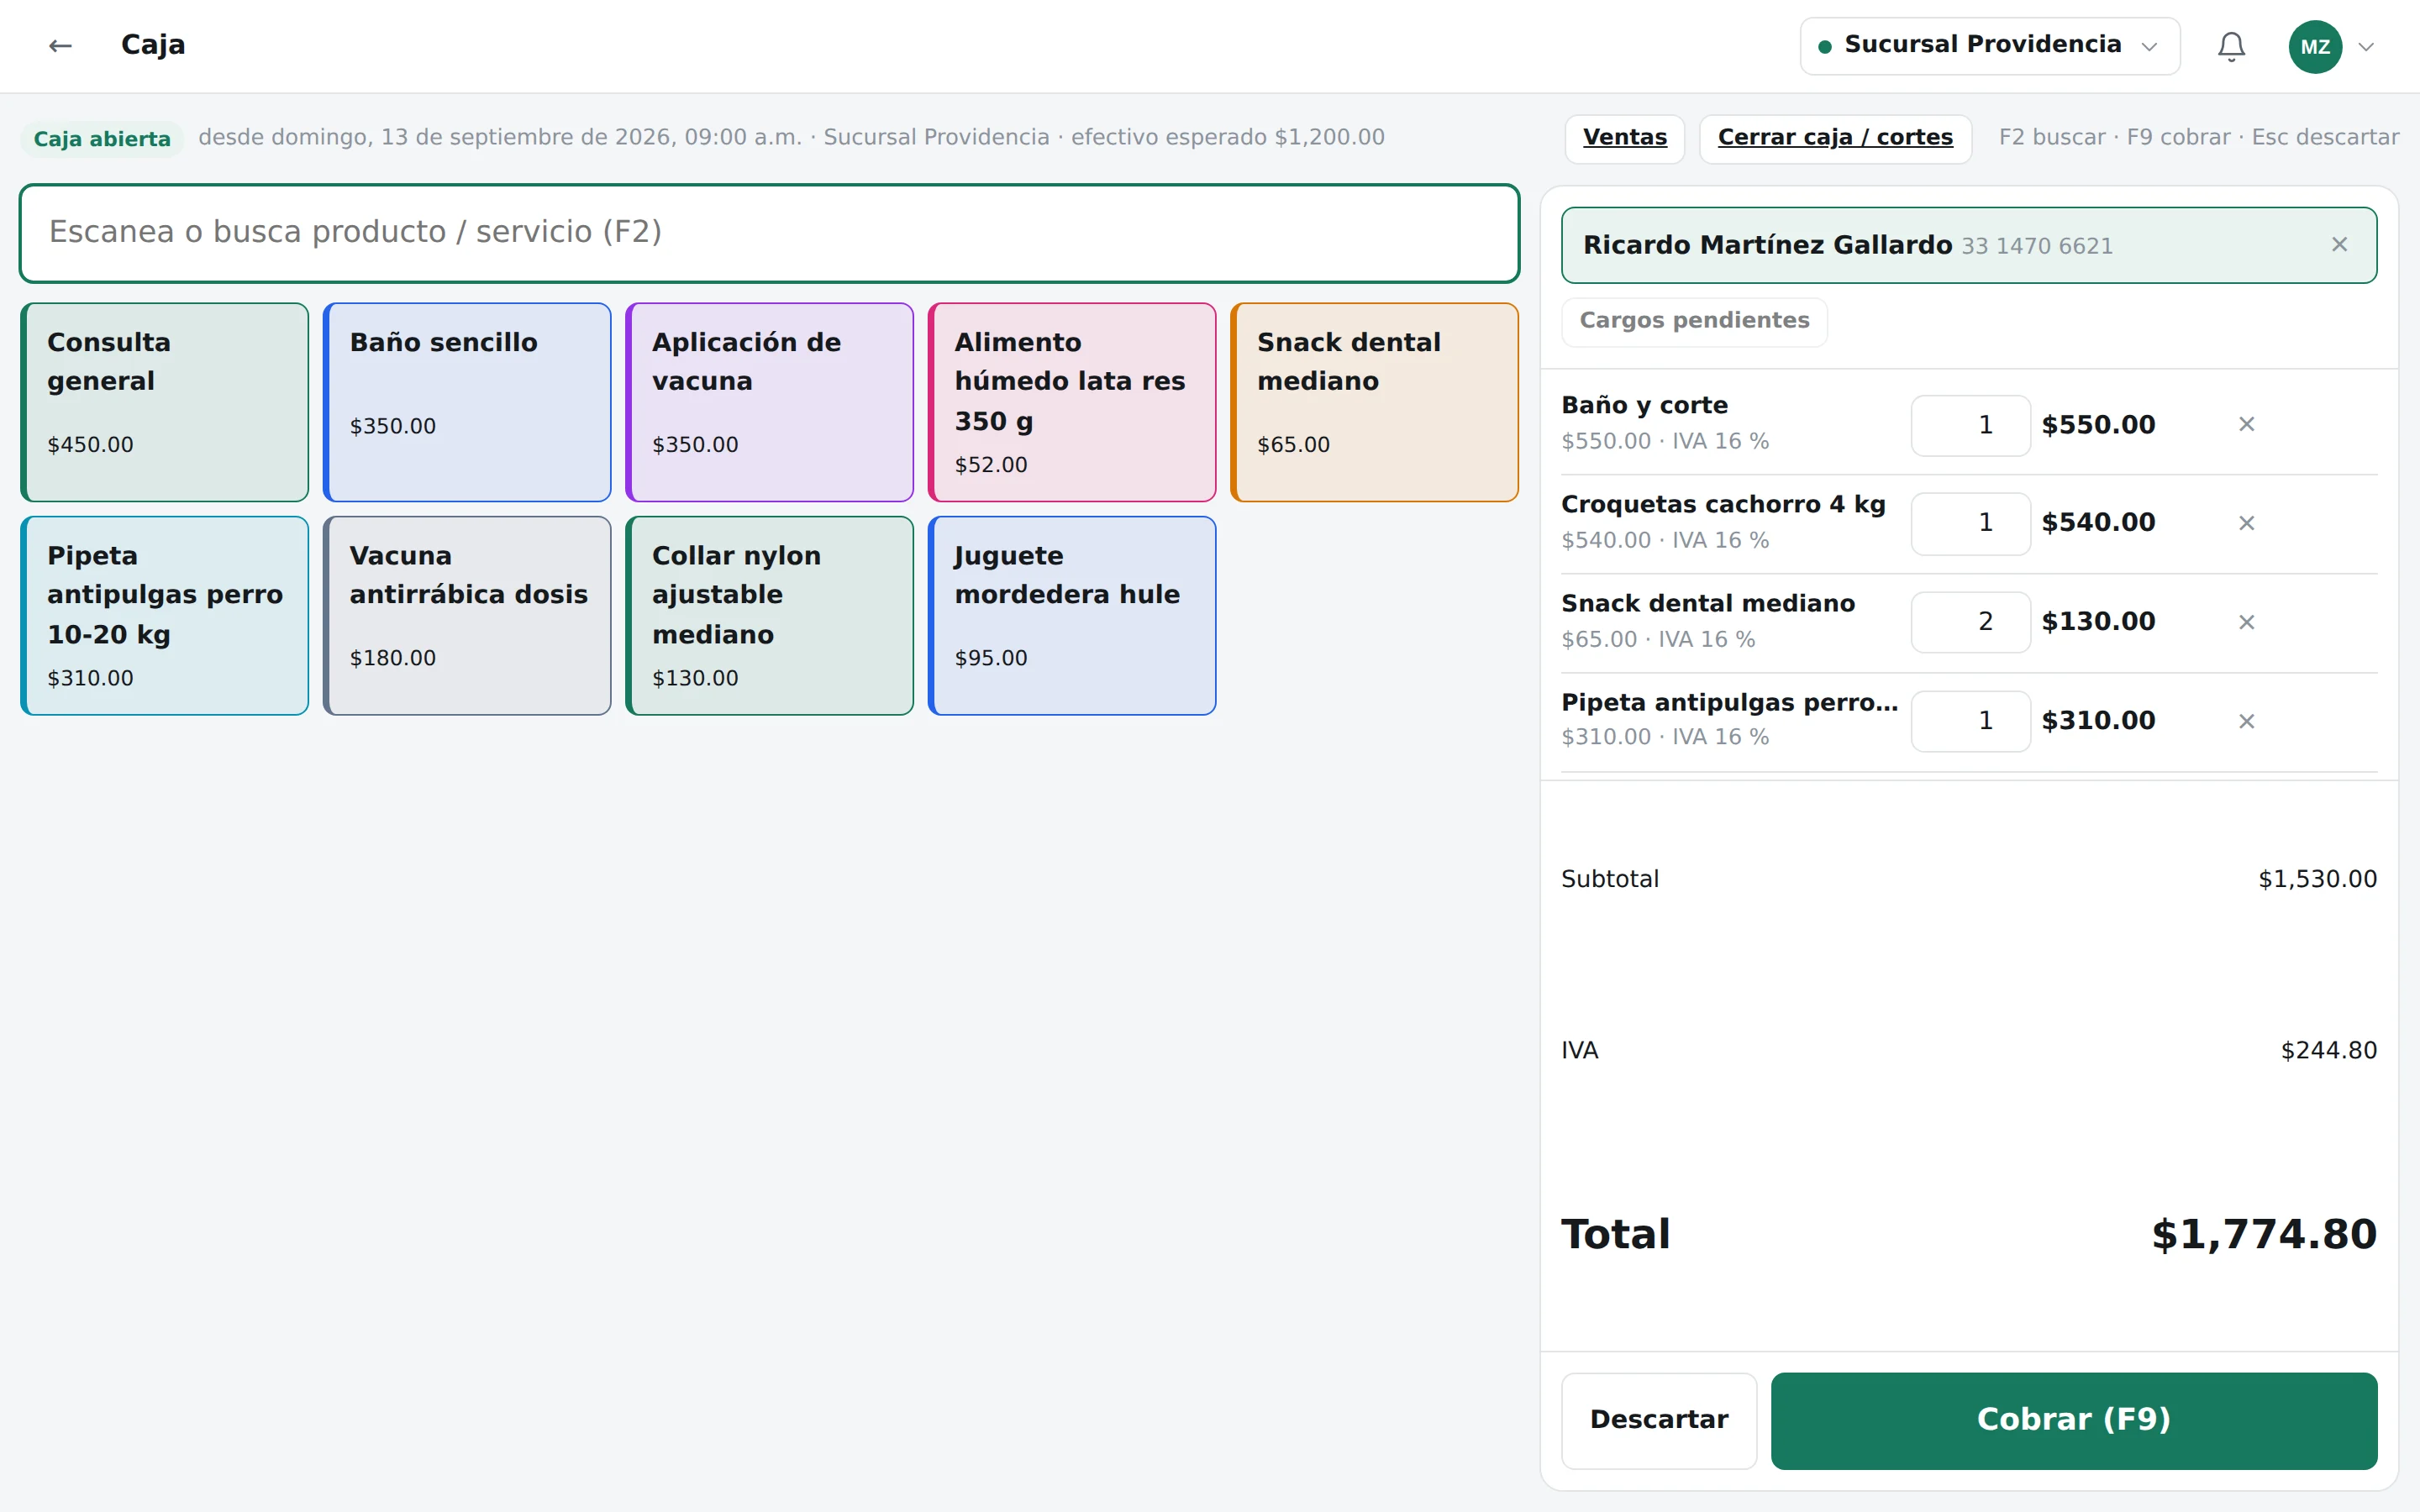This screenshot has width=2420, height=1512.
Task: Add Collar nylon ajustable mediano tile
Action: pos(770,615)
